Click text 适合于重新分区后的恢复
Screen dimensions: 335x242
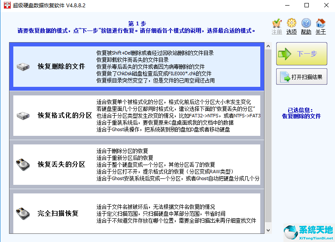125,158
